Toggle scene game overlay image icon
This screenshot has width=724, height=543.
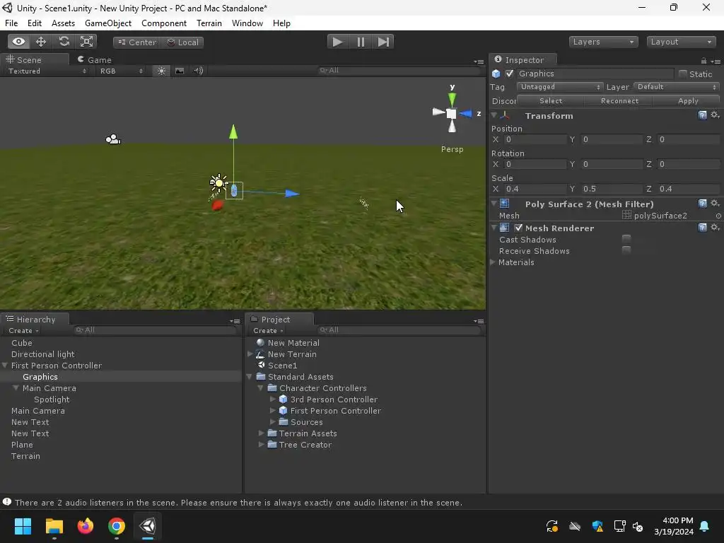[180, 71]
